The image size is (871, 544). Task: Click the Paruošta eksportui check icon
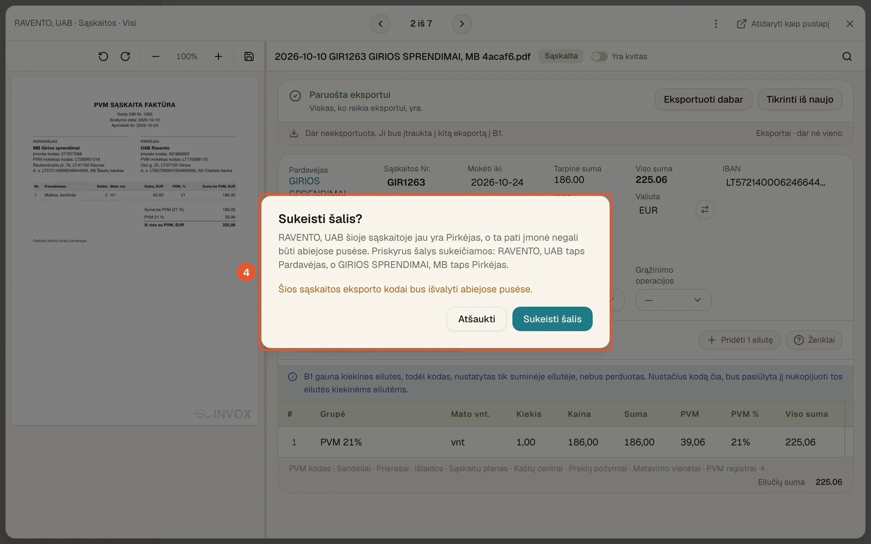coord(295,96)
